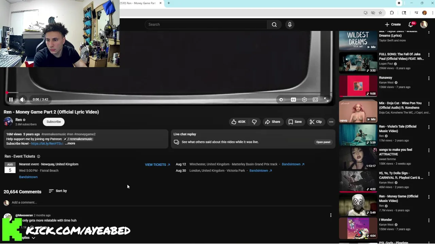The width and height of the screenshot is (435, 244).
Task: Open the player settings gear
Action: coord(304,100)
